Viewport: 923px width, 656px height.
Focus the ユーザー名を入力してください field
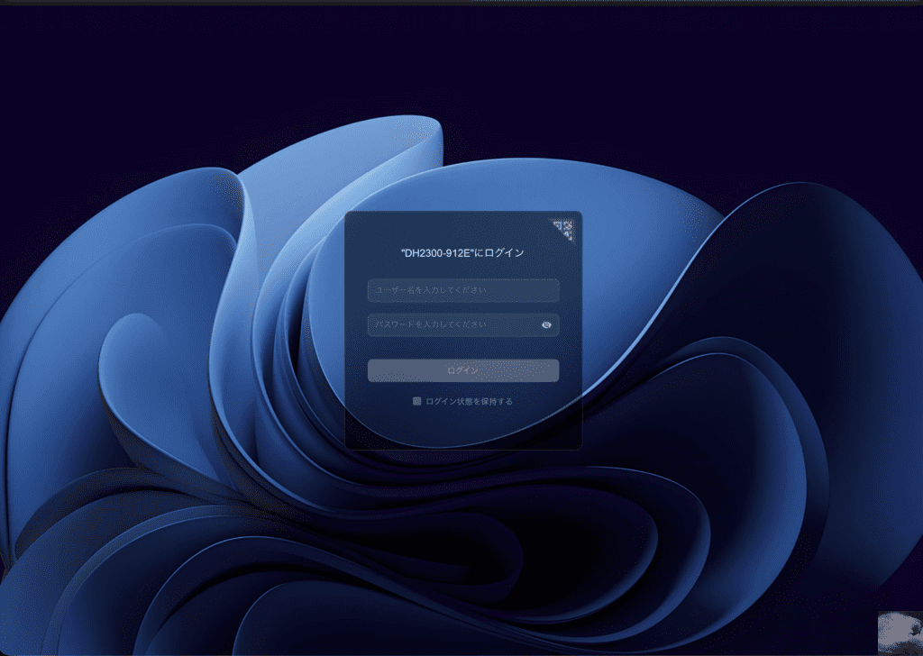coord(462,291)
